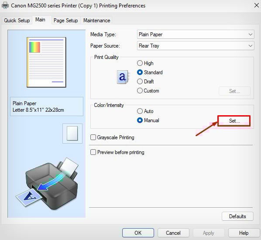Open the Page Setup tab
261x240 pixels.
pyautogui.click(x=66, y=21)
